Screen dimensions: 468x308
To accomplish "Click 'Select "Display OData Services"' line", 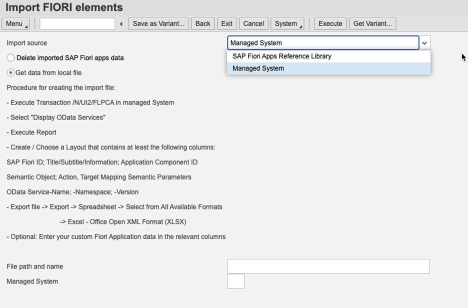I will point(56,117).
